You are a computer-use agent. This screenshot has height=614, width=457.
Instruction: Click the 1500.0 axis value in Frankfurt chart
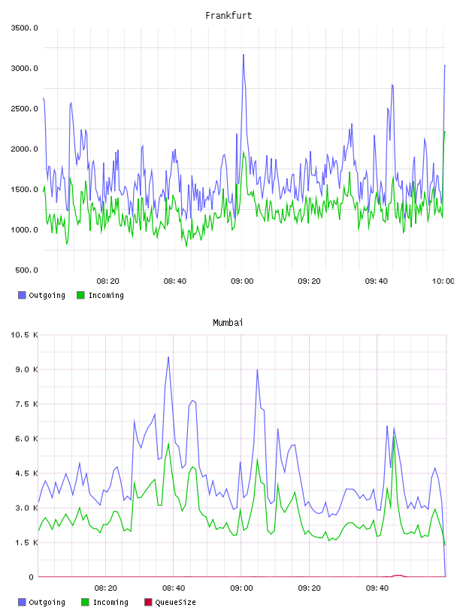24,189
